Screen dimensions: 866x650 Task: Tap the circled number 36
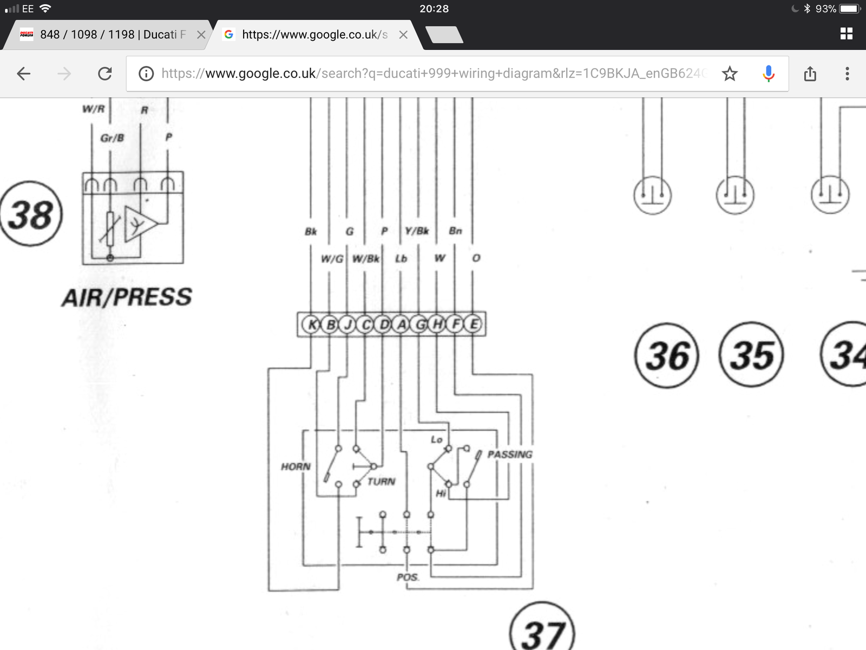pyautogui.click(x=667, y=356)
